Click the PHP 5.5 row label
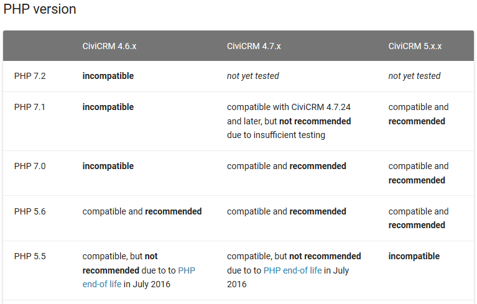This screenshot has height=304, width=477. (30, 256)
